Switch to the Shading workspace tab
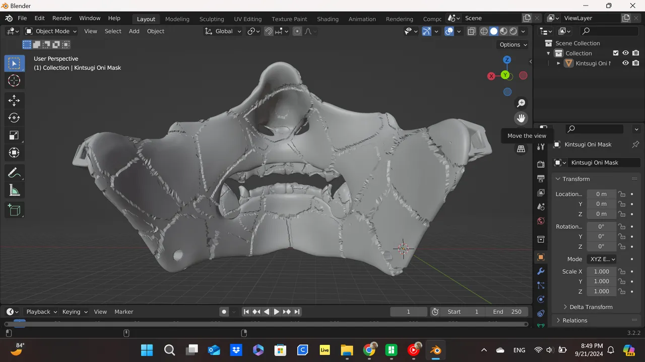The height and width of the screenshot is (362, 645). click(328, 19)
